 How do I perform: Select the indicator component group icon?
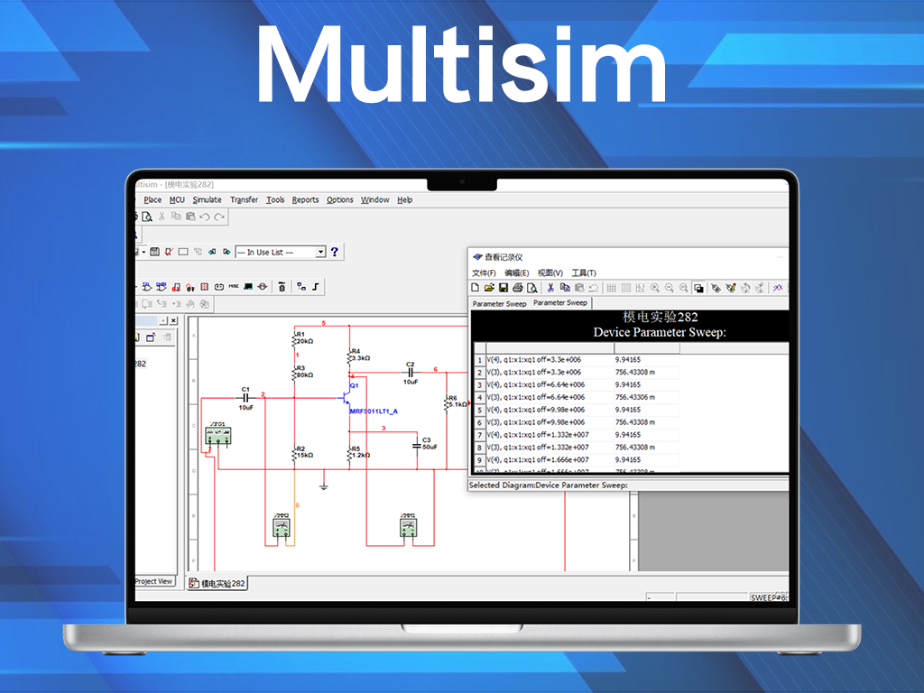(205, 286)
